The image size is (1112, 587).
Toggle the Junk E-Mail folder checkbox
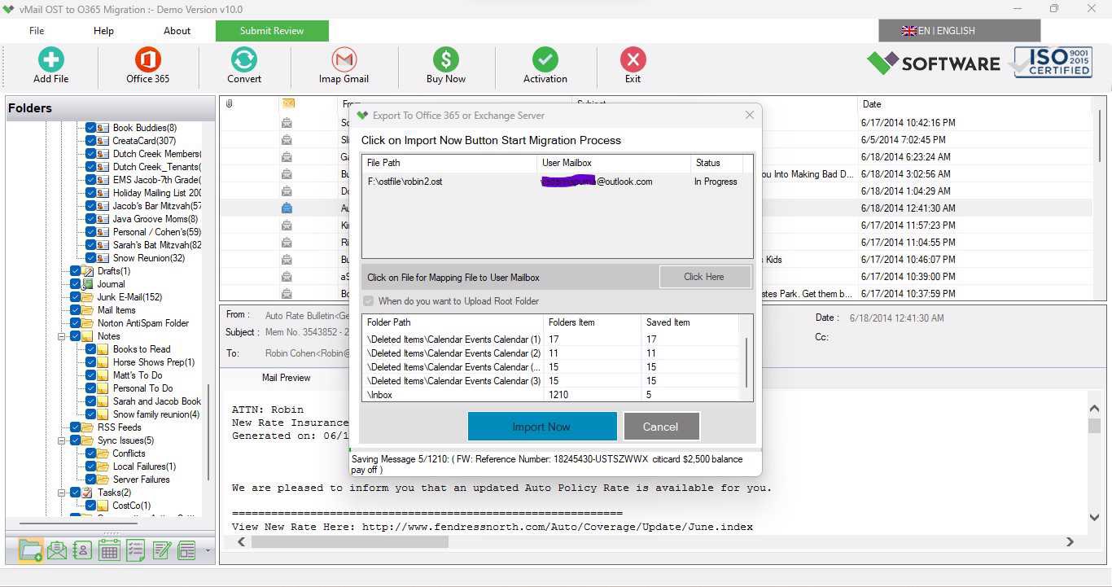point(75,297)
